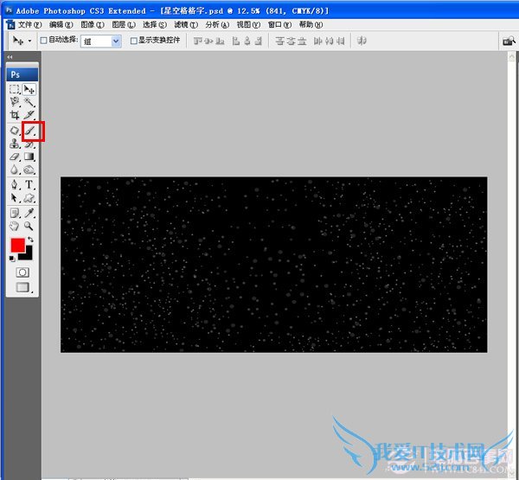Select the Blur tool
The height and width of the screenshot is (480, 519).
15,170
